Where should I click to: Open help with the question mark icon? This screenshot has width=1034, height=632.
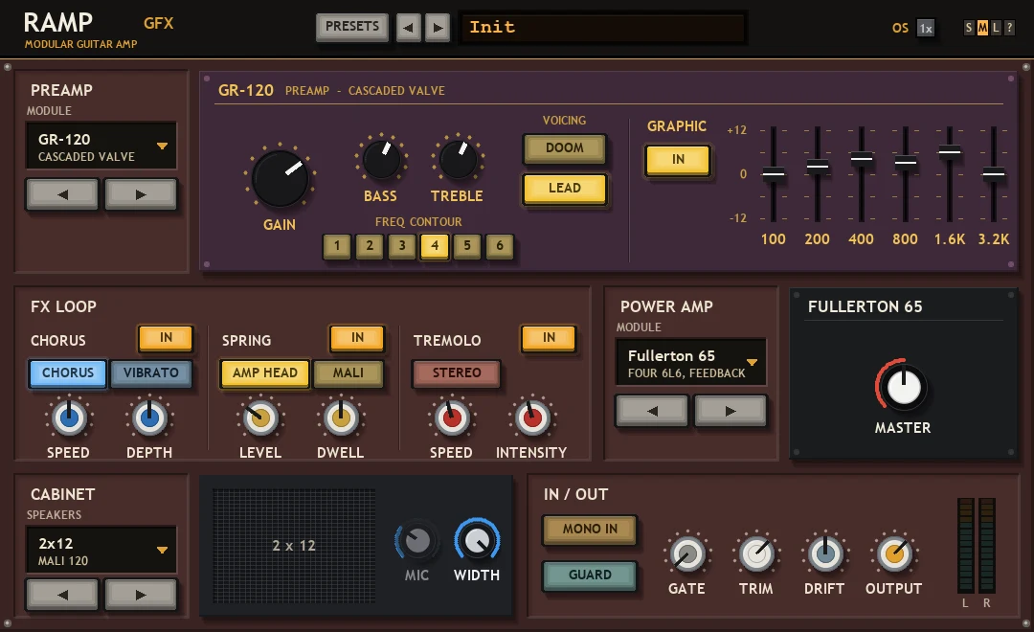point(1009,28)
